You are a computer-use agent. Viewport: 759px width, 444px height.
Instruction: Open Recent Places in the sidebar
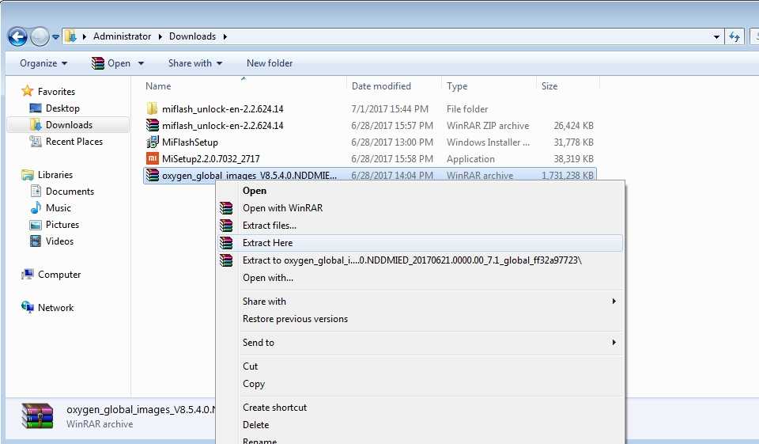(x=74, y=142)
